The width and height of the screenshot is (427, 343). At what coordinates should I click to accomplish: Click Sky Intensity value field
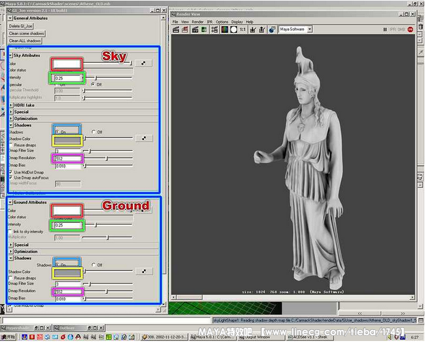(x=67, y=78)
